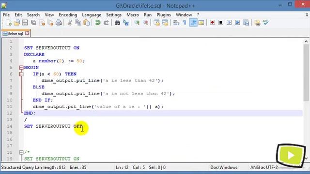Viewport: 310px width, 174px height.
Task: Collapse the BEGIN fold on line 5
Action: coord(21,68)
